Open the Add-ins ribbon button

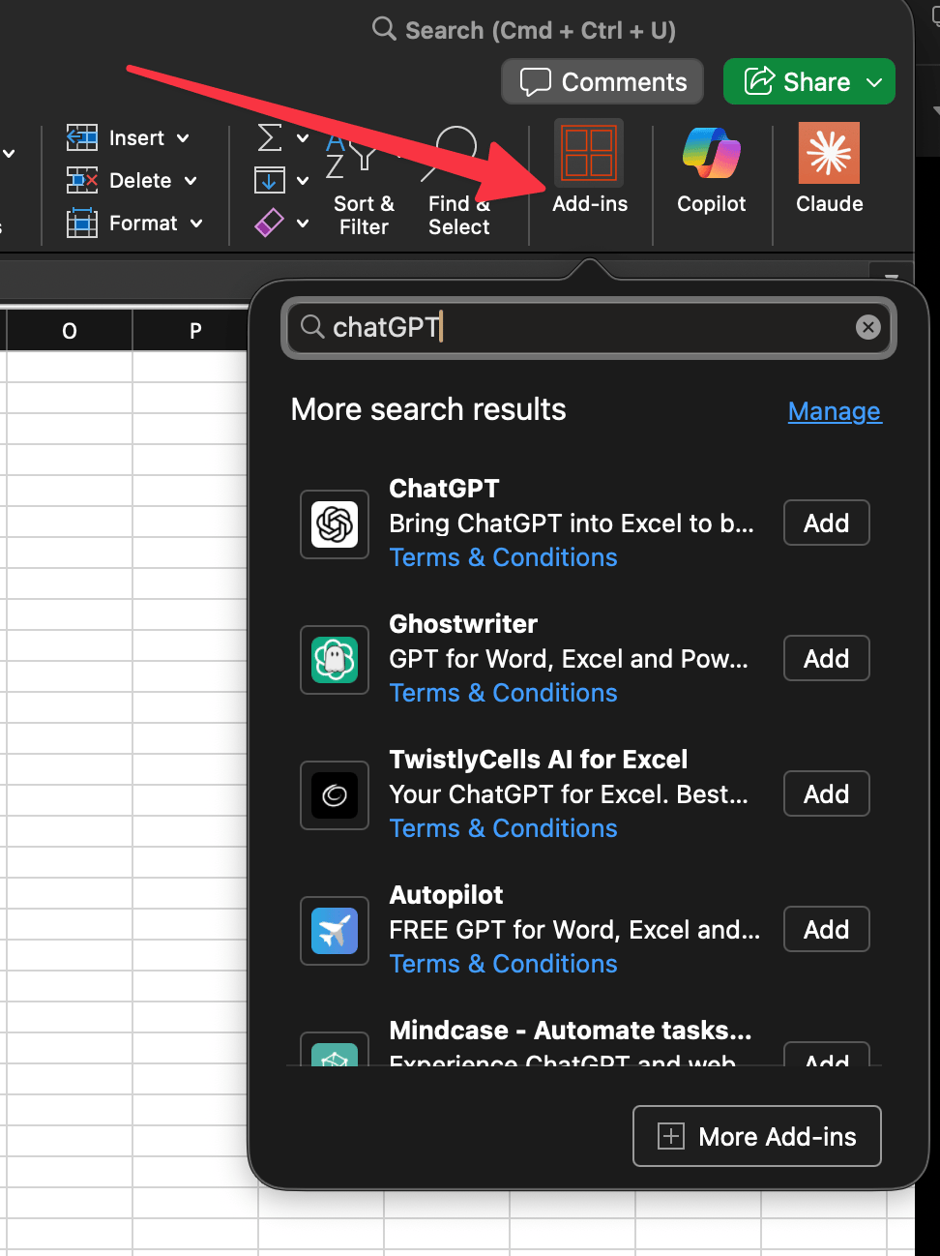[x=589, y=166]
